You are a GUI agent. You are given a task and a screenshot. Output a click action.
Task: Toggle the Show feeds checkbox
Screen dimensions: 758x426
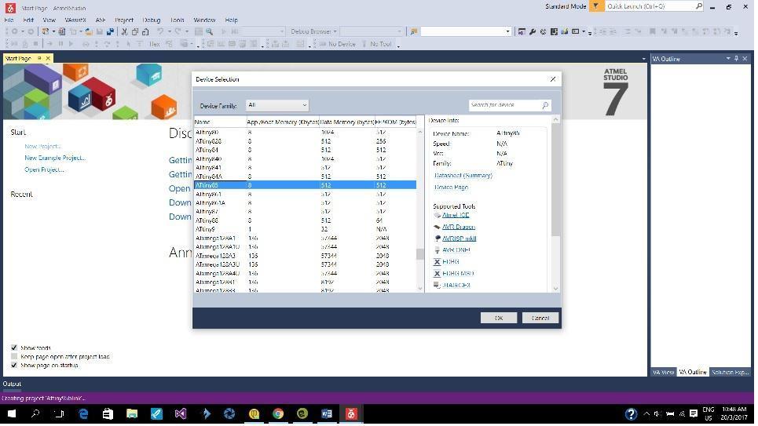tap(14, 348)
